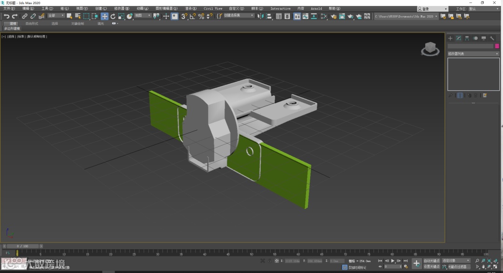The height and width of the screenshot is (273, 503).
Task: Toggle Percent Snap icon
Action: click(201, 16)
